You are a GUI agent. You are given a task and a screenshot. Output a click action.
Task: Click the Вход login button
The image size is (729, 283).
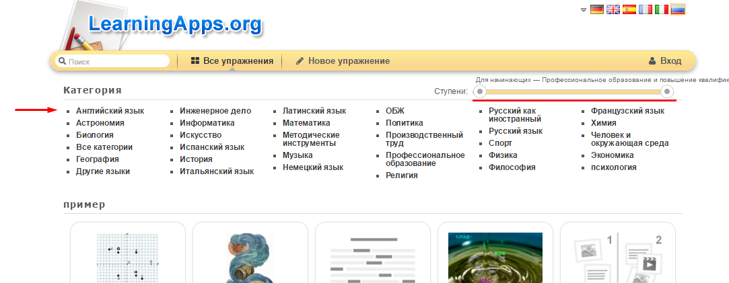pos(665,61)
